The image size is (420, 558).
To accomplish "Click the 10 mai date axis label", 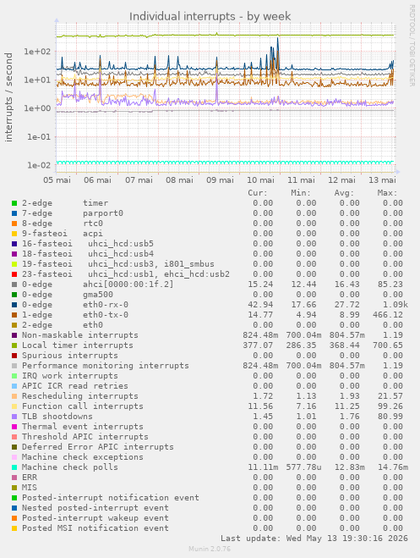I will click(x=260, y=180).
